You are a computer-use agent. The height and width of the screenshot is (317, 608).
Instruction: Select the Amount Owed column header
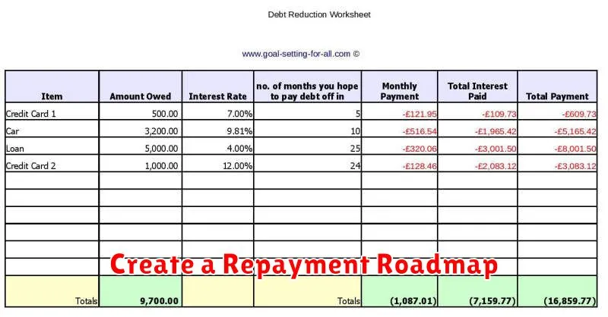141,96
